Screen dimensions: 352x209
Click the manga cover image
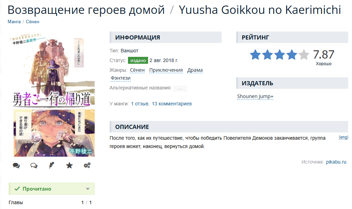pyautogui.click(x=52, y=95)
